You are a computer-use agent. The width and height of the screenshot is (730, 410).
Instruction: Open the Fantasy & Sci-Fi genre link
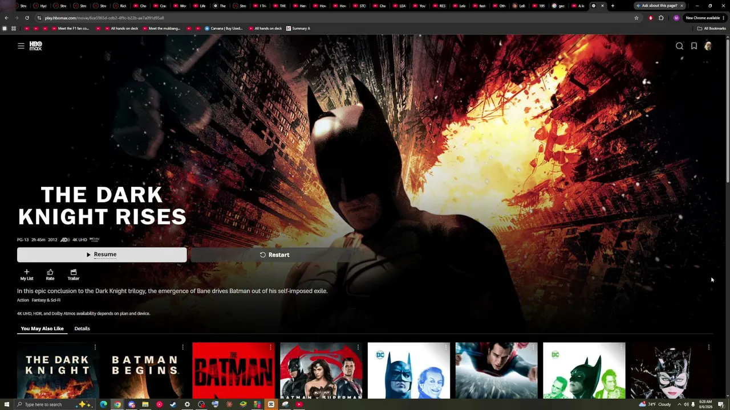(46, 300)
